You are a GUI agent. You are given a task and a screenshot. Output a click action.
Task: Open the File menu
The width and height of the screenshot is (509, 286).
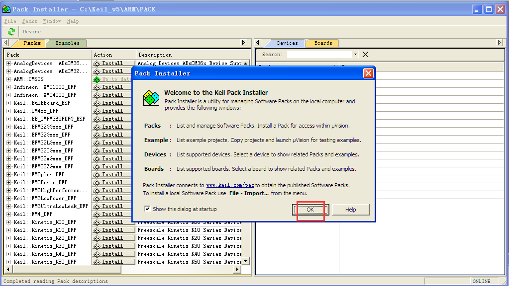click(10, 21)
